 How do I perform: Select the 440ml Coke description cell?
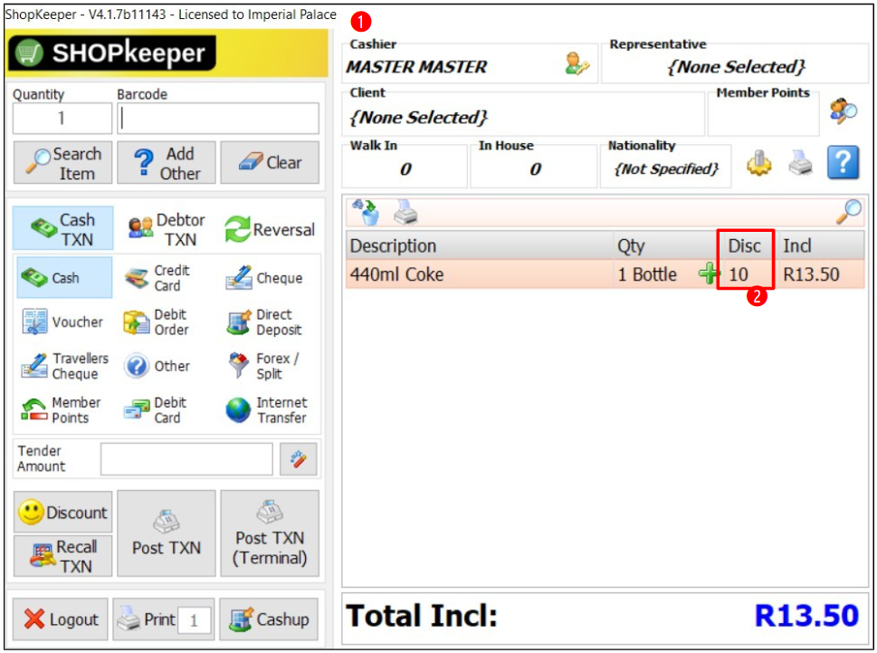(480, 274)
